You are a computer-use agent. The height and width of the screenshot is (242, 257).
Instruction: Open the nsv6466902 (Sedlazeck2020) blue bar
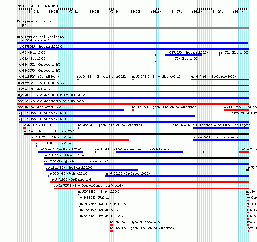(60, 152)
